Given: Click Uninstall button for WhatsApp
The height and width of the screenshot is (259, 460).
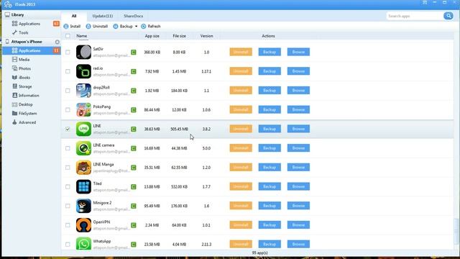Looking at the screenshot, I should 241,244.
